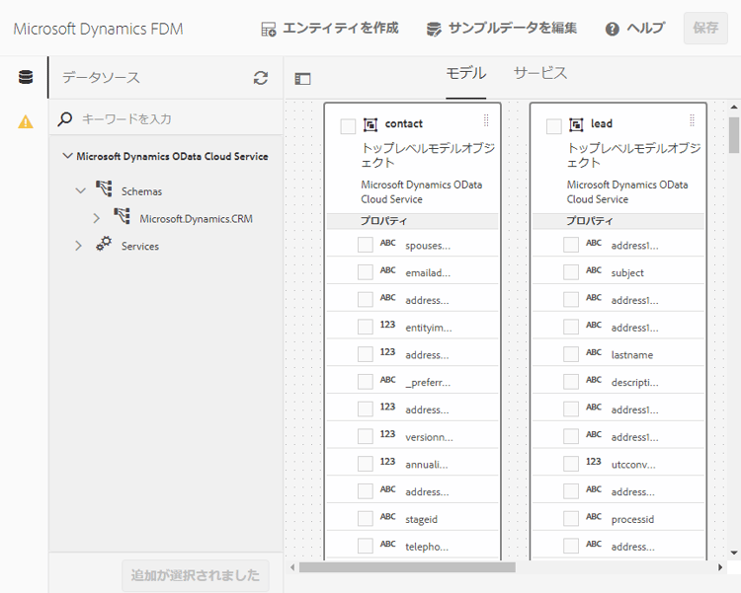Viewport: 741px width, 593px height.
Task: Click the scroll down arrow
Action: click(734, 553)
